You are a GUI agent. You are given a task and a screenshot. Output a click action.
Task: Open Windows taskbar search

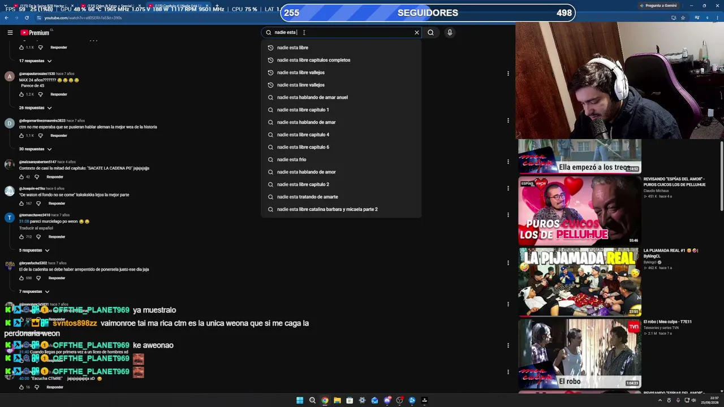click(312, 400)
